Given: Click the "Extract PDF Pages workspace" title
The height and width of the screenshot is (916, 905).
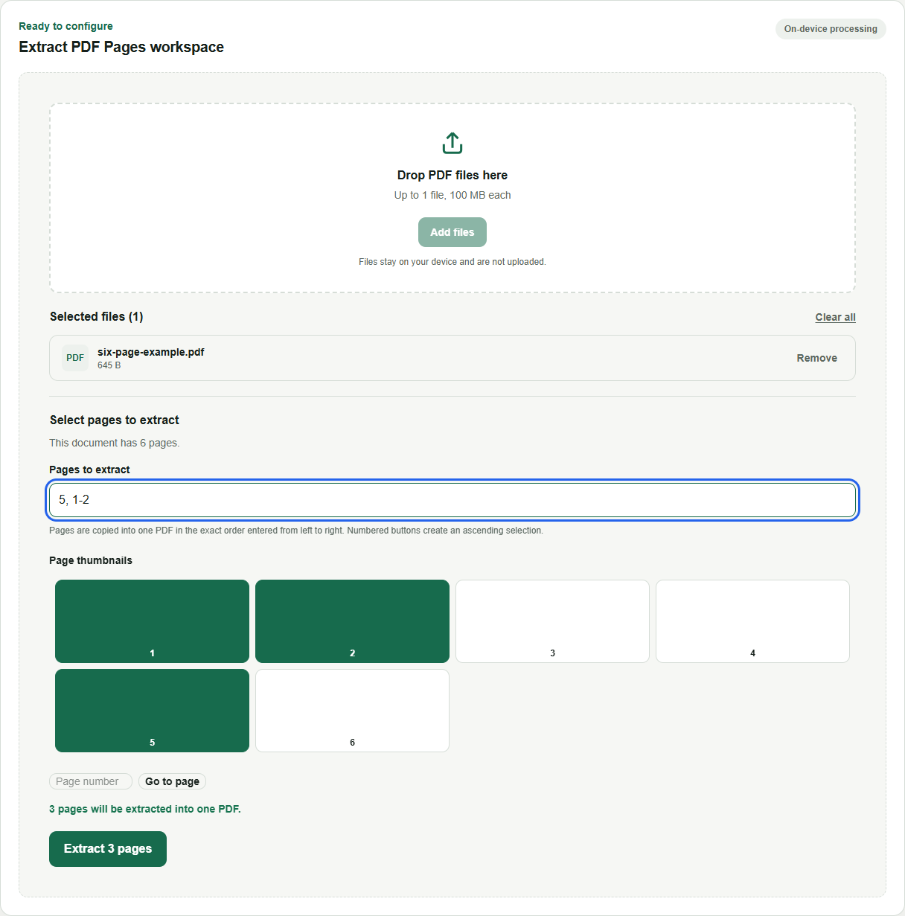Looking at the screenshot, I should pyautogui.click(x=121, y=47).
